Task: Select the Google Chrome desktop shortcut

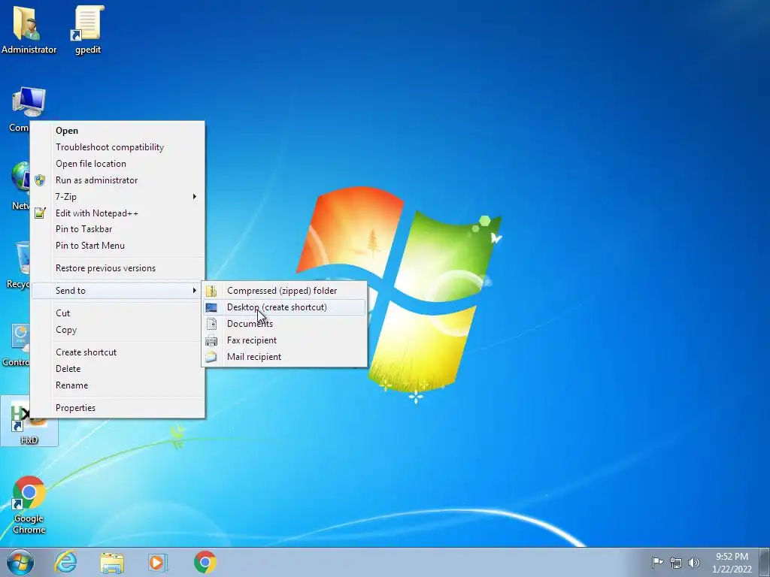Action: (29, 504)
